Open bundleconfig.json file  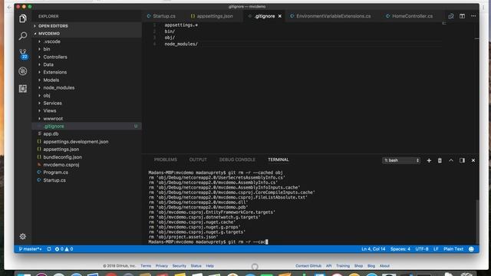[x=63, y=157]
